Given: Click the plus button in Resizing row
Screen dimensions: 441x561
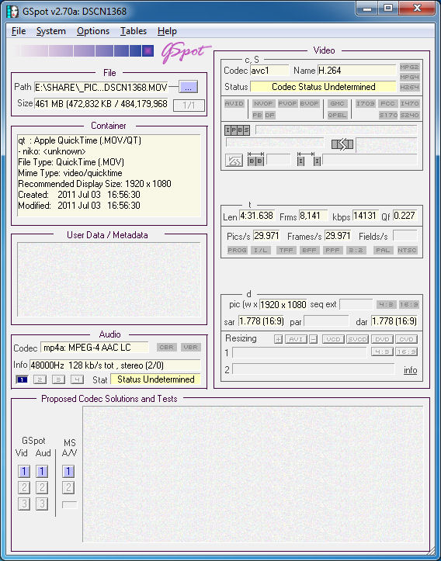Looking at the screenshot, I should [278, 339].
